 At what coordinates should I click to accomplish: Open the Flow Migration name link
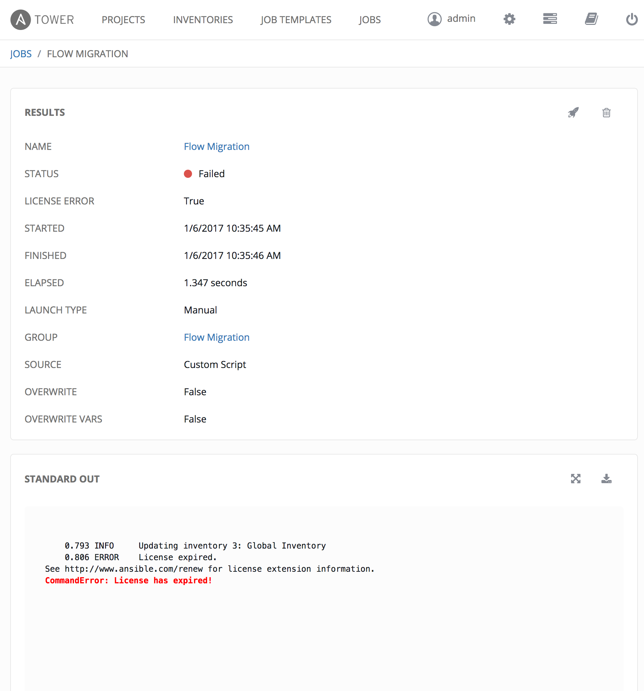click(216, 146)
